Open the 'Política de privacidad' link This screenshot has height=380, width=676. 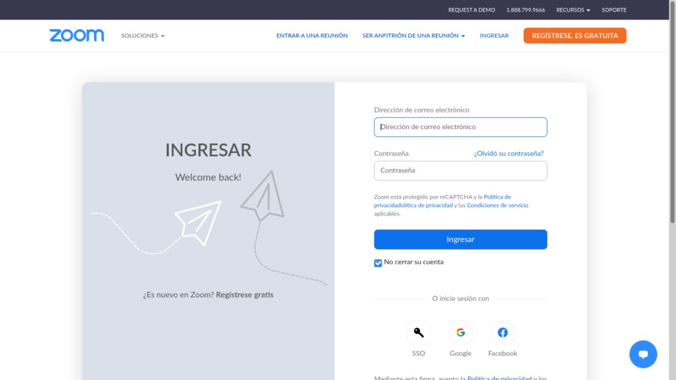[x=496, y=197]
